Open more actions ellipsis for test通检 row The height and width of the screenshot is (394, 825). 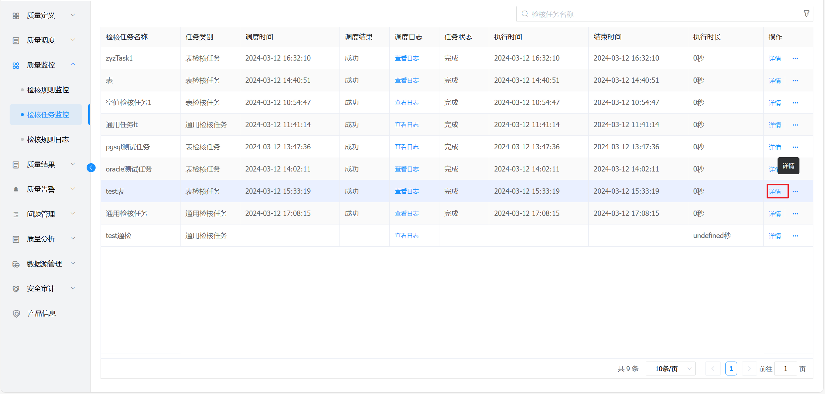(x=795, y=236)
